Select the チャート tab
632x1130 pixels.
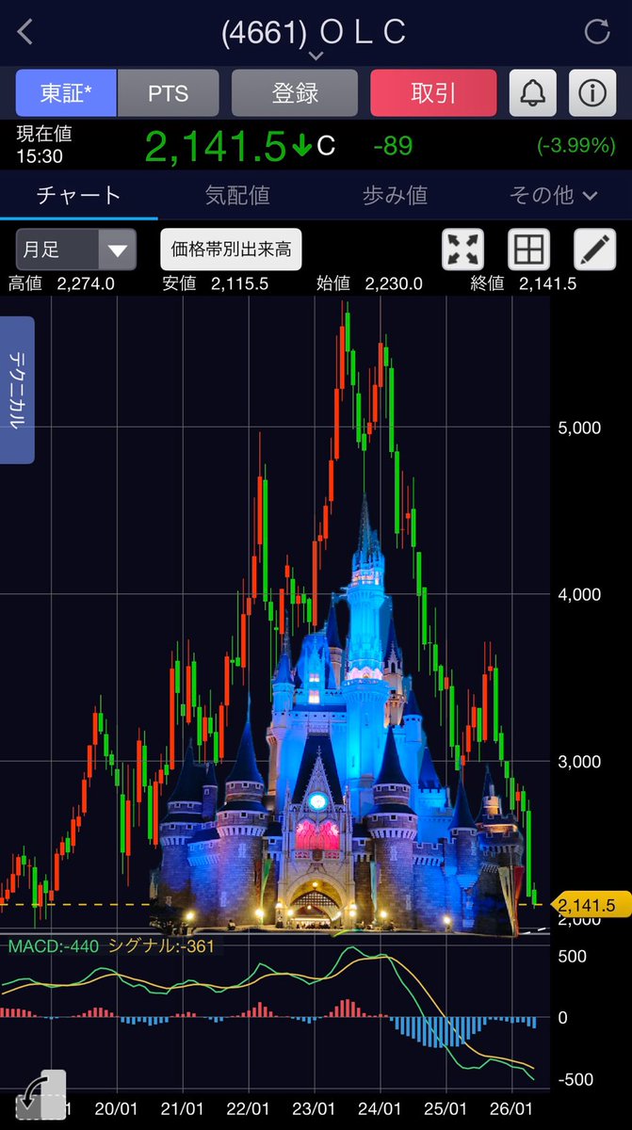coord(79,195)
